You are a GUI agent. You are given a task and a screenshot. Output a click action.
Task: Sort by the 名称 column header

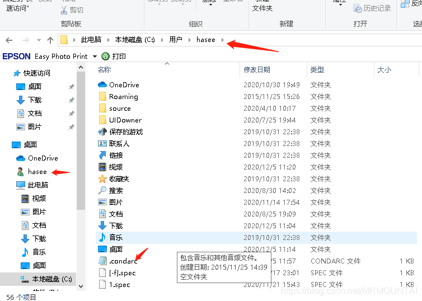(x=105, y=70)
